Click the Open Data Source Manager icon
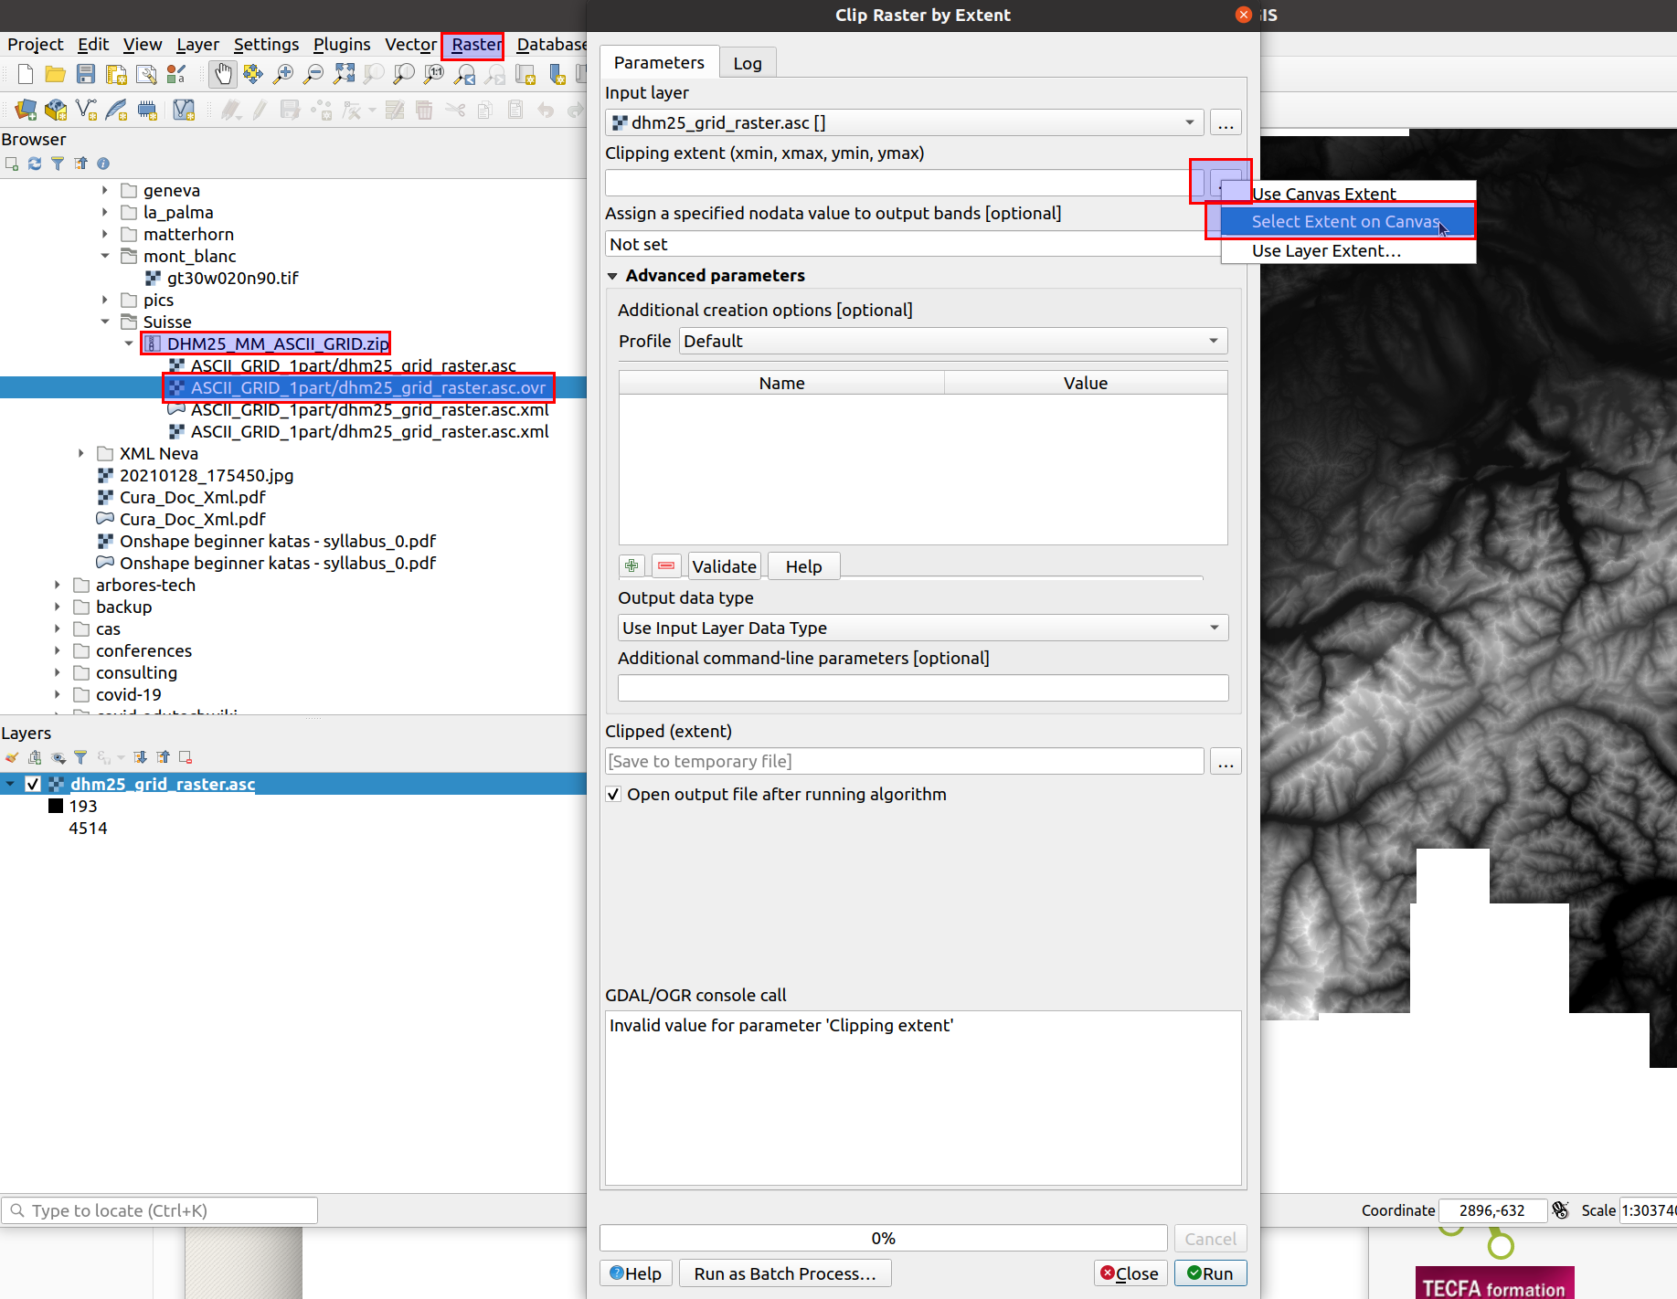Viewport: 1677px width, 1299px height. [26, 111]
